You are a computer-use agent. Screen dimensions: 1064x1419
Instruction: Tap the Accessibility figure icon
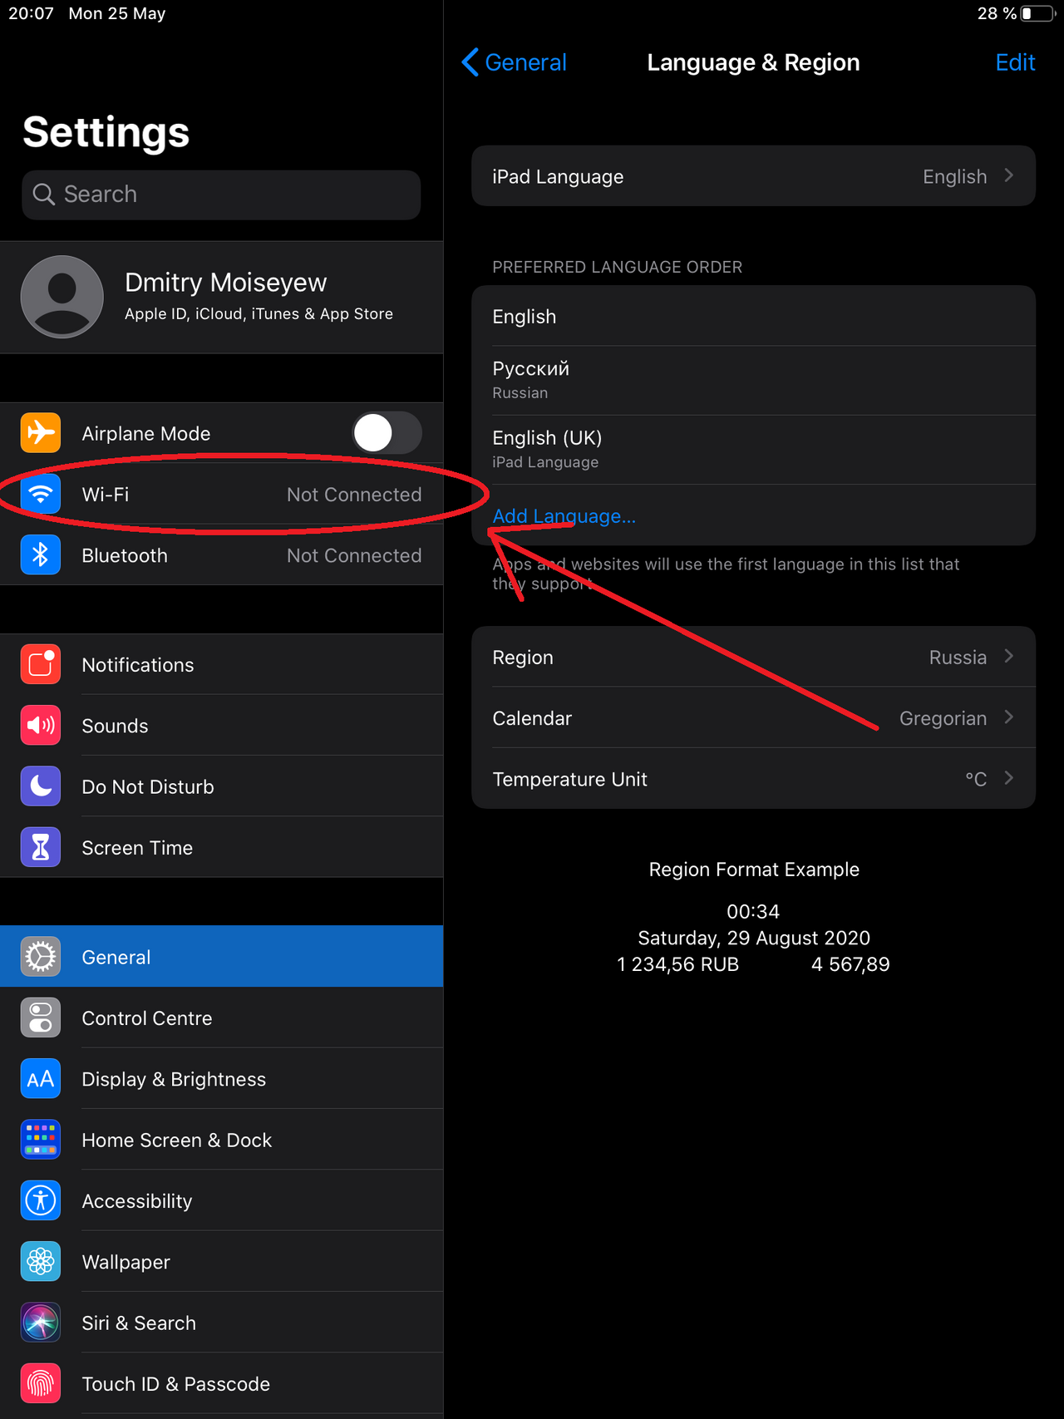coord(41,1200)
